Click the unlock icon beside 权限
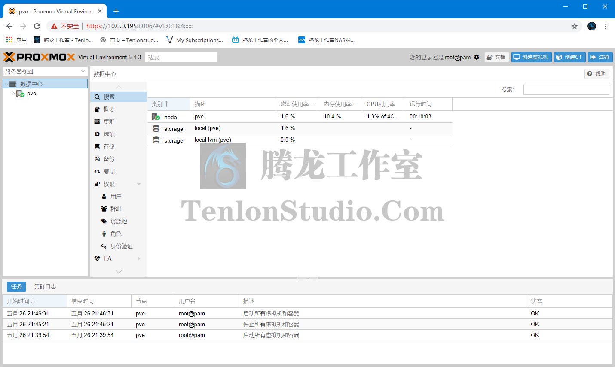Screen dimensions: 615x367 [x=97, y=184]
